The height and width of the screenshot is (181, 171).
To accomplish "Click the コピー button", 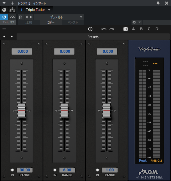I will [x=51, y=22].
